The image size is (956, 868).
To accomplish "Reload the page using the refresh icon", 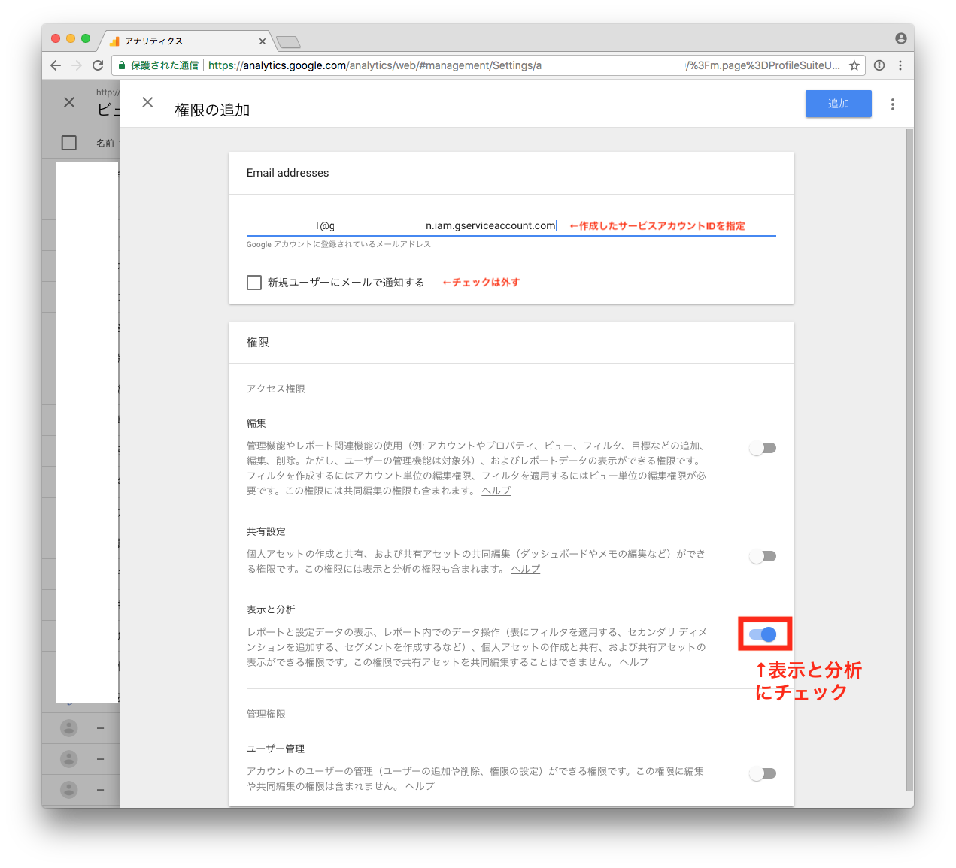I will (x=98, y=65).
